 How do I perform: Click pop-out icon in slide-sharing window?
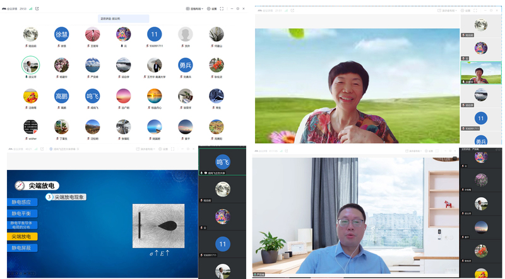42,149
